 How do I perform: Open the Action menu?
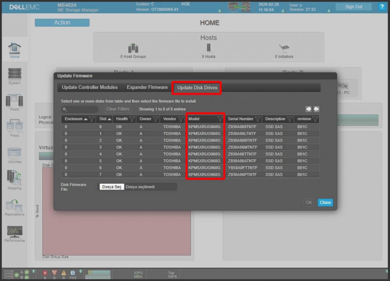[62, 22]
